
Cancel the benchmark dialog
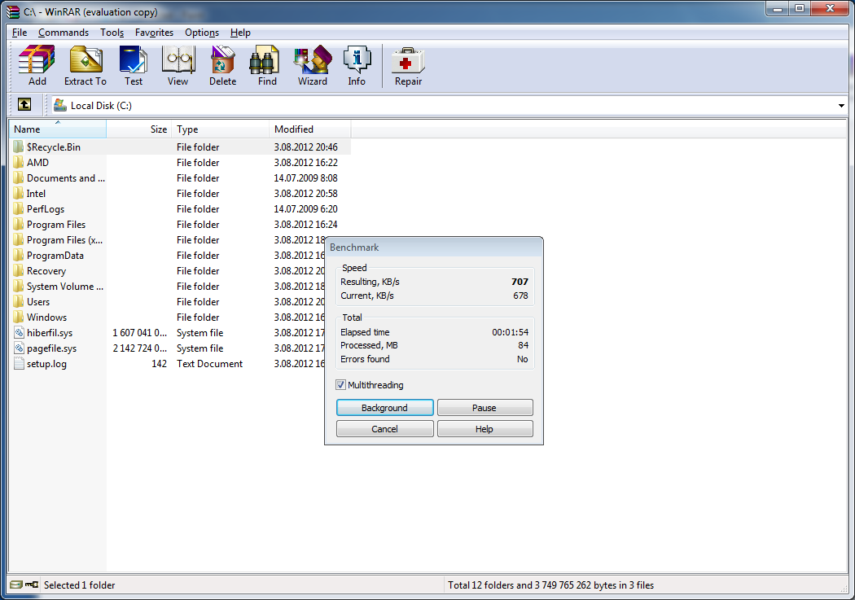385,429
